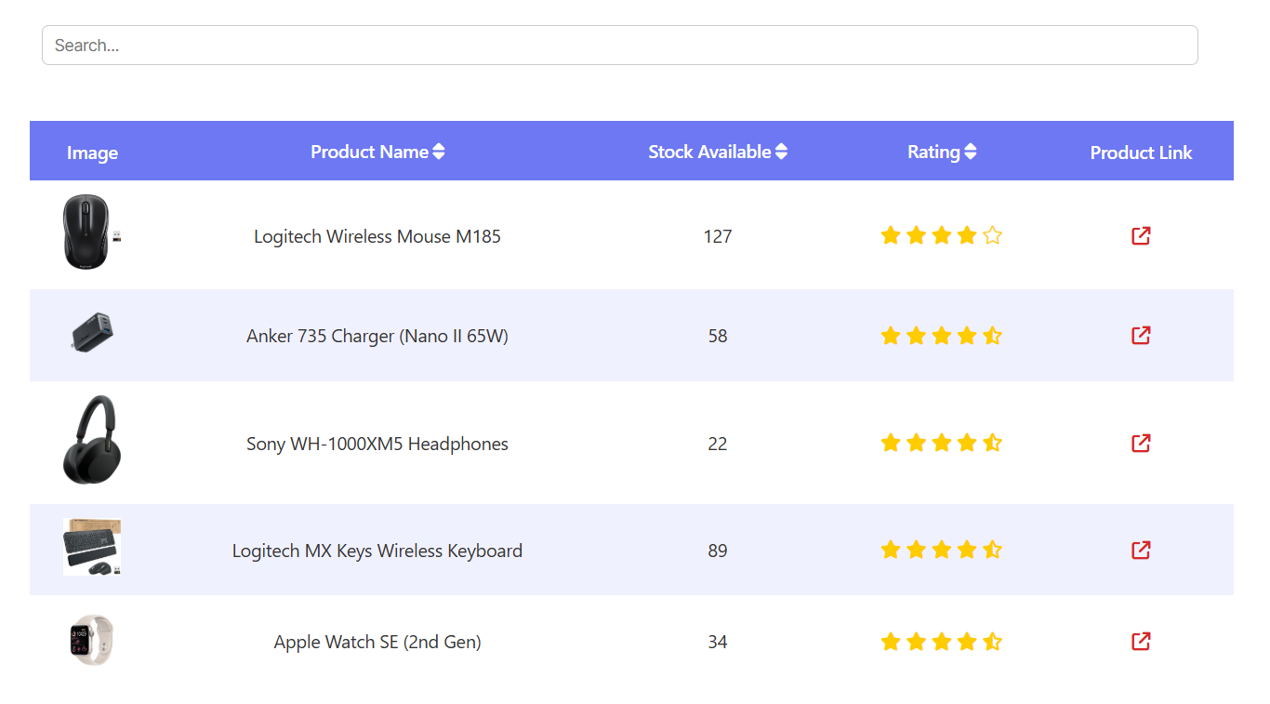Click the Stock Available header text
Image resolution: width=1270 pixels, height=704 pixels.
pyautogui.click(x=709, y=152)
